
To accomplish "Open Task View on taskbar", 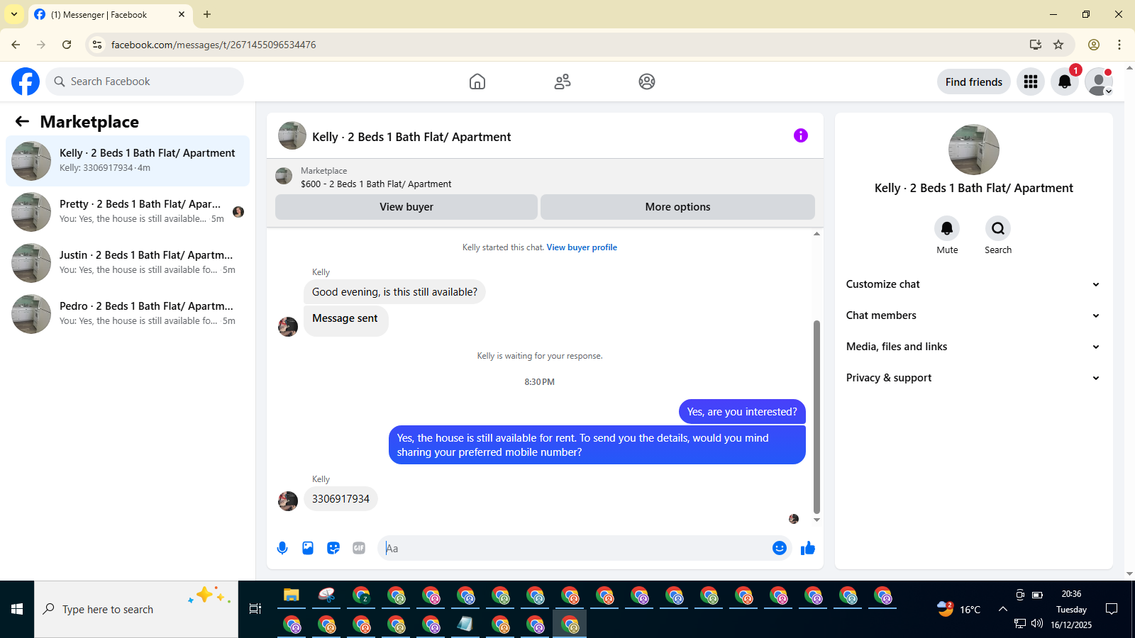I will 255,609.
